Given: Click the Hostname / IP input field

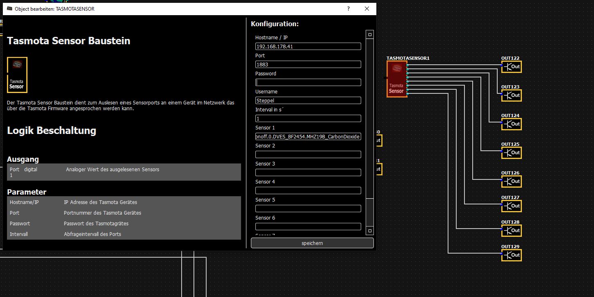Looking at the screenshot, I should point(308,47).
